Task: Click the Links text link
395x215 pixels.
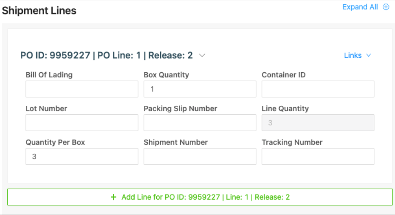Action: tap(353, 56)
